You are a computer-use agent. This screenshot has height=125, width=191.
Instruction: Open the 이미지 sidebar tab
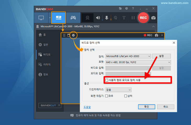tap(44, 64)
